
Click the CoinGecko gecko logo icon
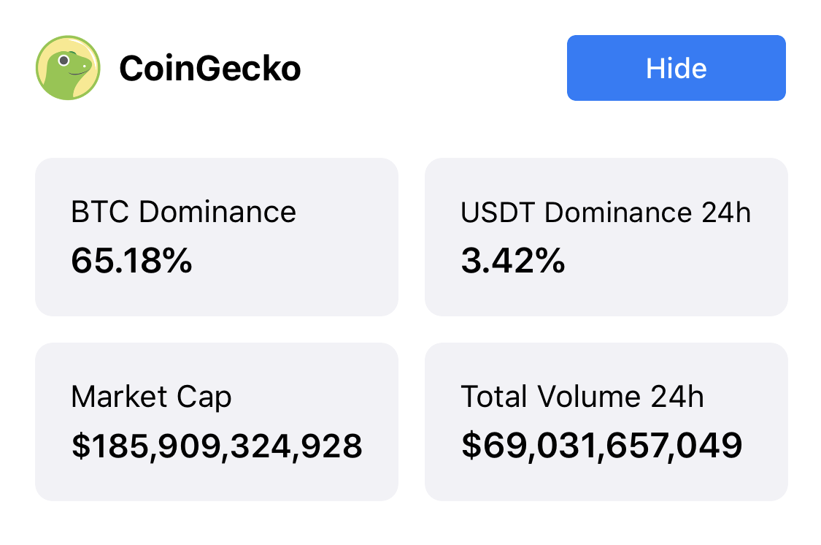pos(68,68)
